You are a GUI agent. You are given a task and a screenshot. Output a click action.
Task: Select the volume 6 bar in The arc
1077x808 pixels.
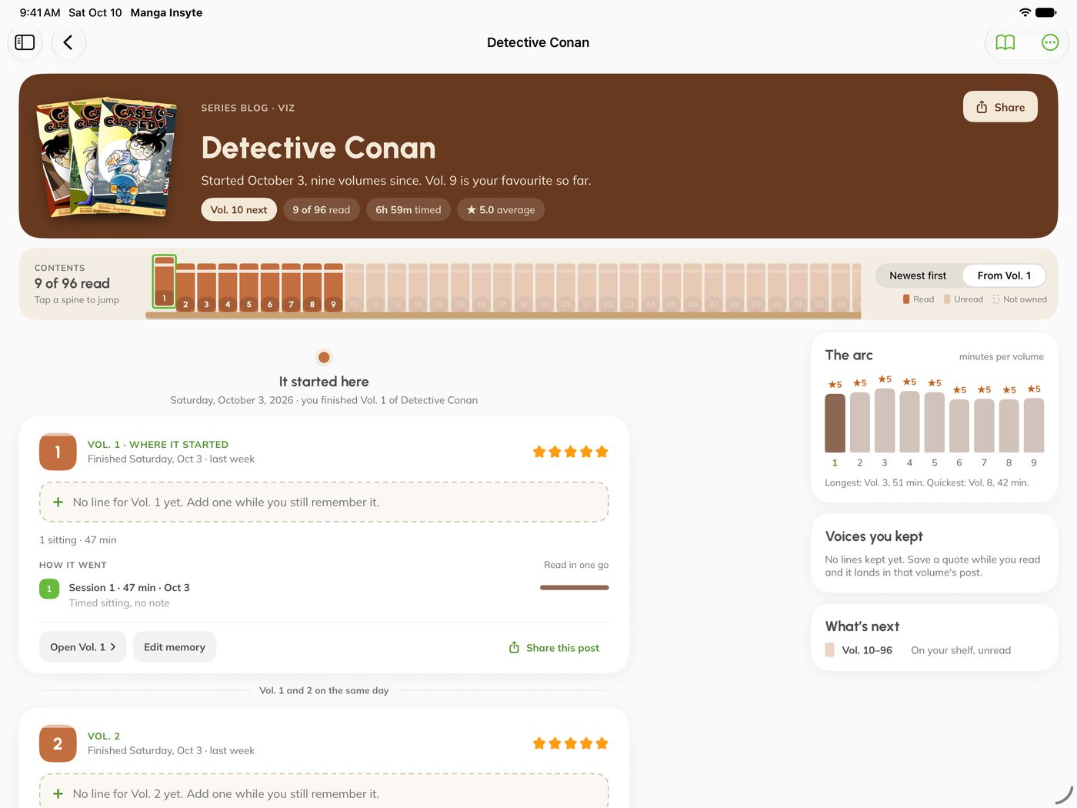(959, 426)
